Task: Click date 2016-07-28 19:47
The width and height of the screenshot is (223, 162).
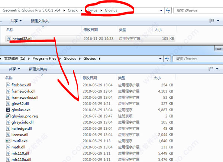Action: coord(97,116)
